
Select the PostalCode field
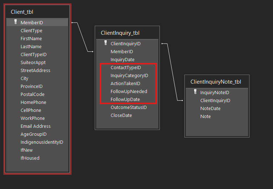click(x=33, y=94)
